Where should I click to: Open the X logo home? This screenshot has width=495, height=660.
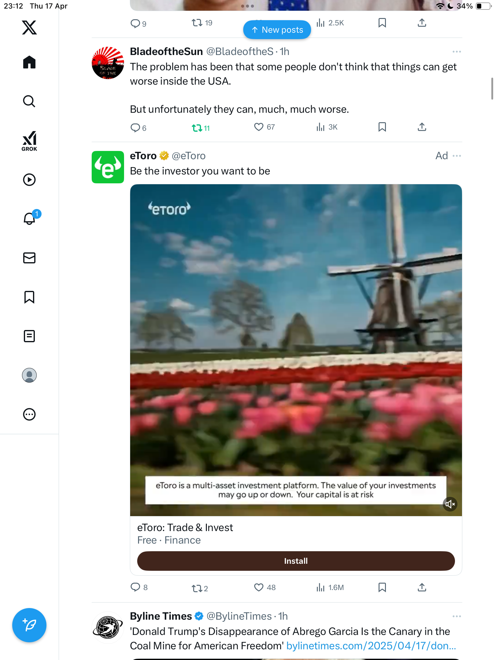29,28
